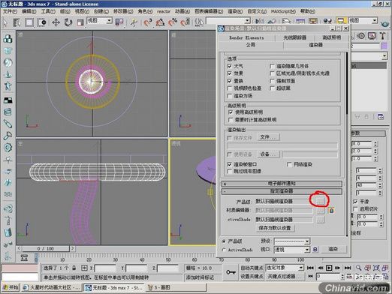Enable the 跳过现有图像 checkbox
The width and height of the screenshot is (392, 294).
[230, 171]
